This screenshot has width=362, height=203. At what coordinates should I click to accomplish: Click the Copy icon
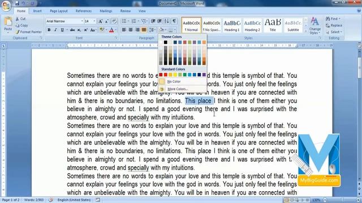[18, 25]
